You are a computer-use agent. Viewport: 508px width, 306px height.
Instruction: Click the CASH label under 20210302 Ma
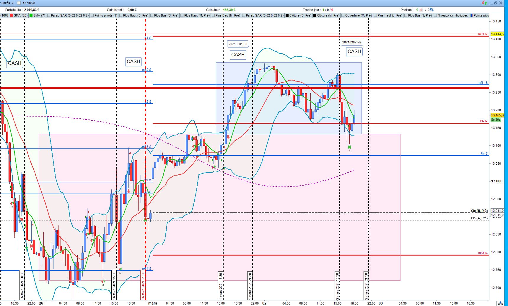tap(354, 51)
